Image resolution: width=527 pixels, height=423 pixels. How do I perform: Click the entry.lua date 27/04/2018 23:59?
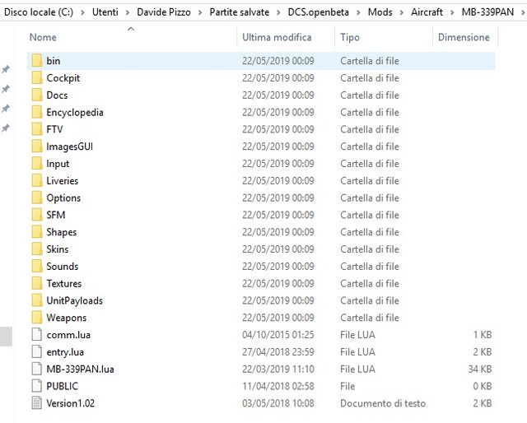(x=278, y=352)
